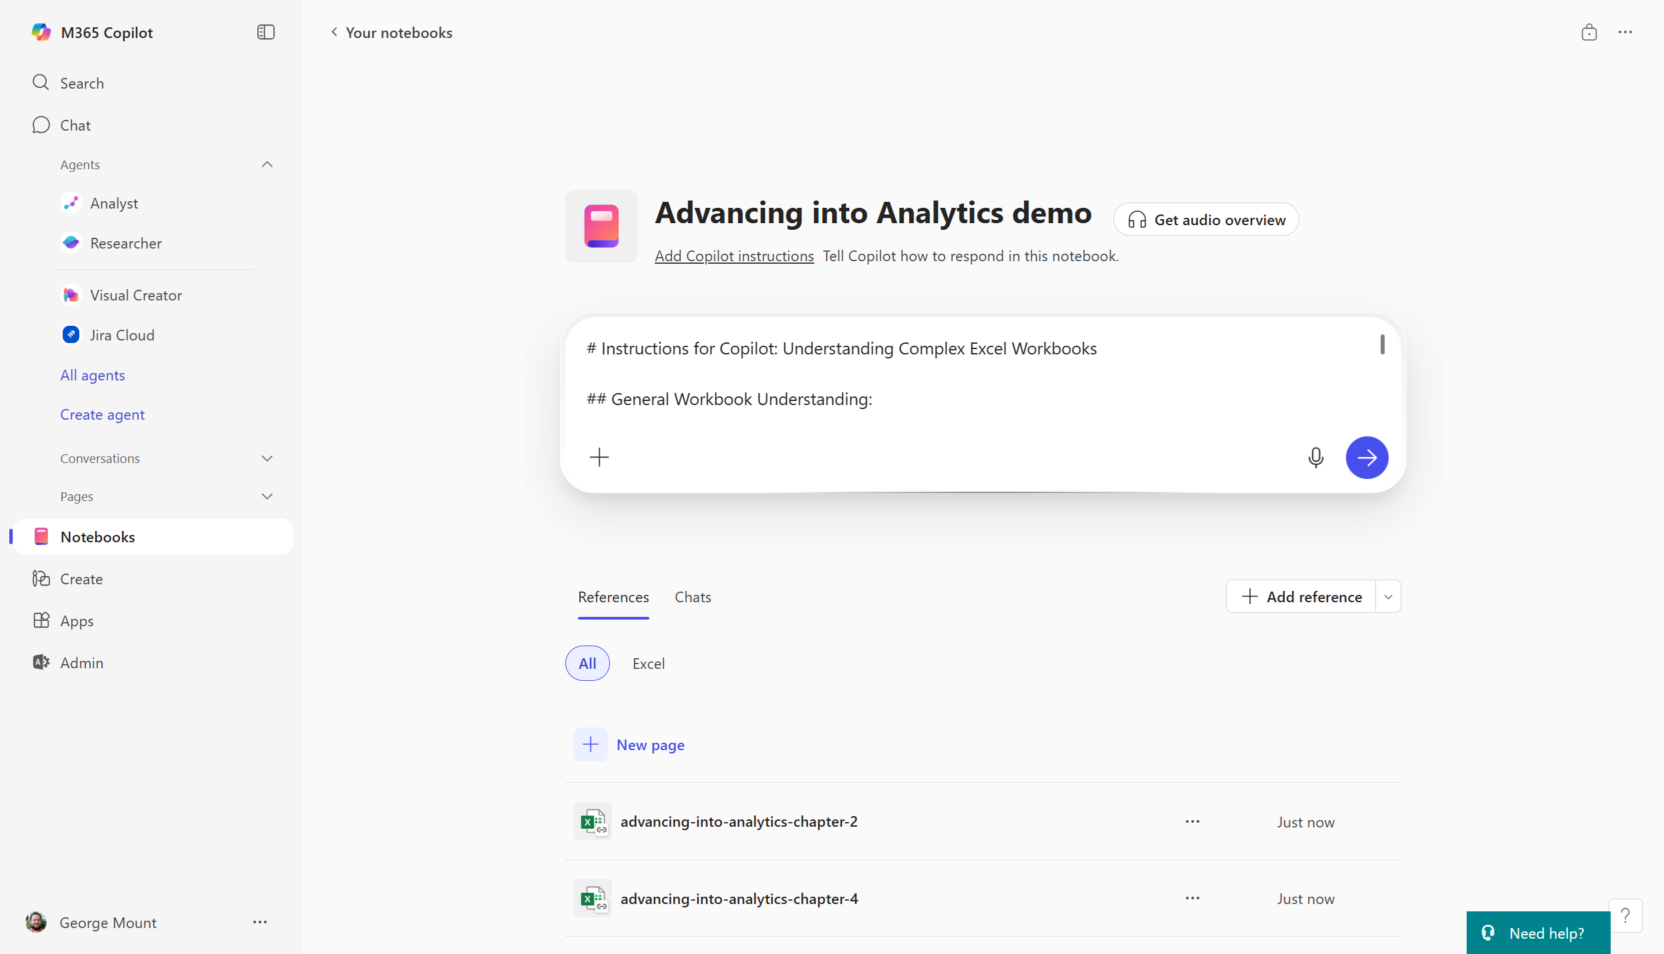Open the Visual Creator agent

tap(135, 295)
